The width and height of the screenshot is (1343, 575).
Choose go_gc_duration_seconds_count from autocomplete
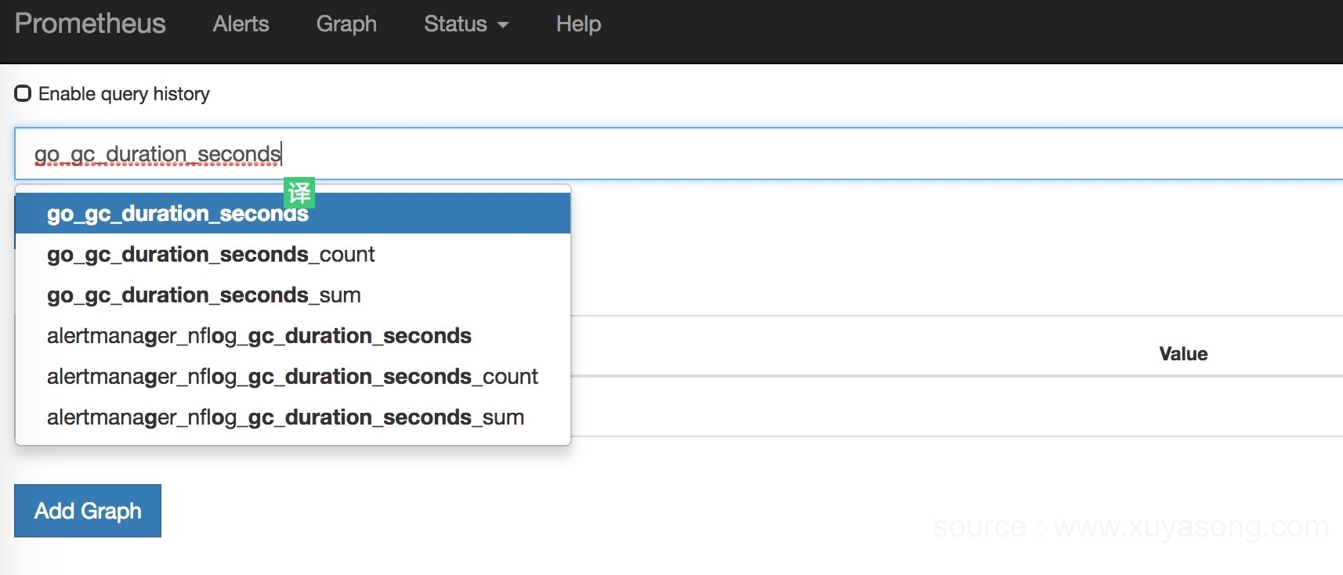tap(211, 255)
